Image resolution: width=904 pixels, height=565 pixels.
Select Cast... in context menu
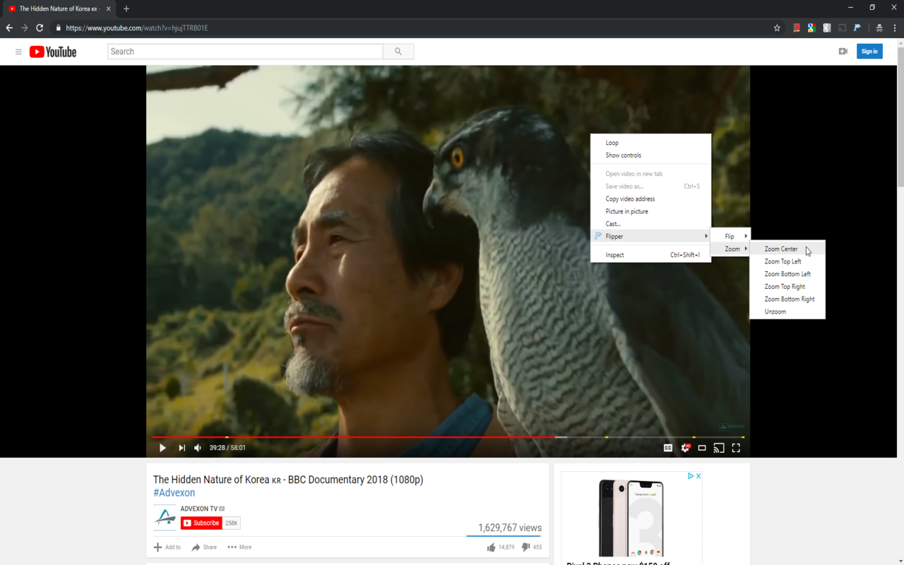point(650,224)
